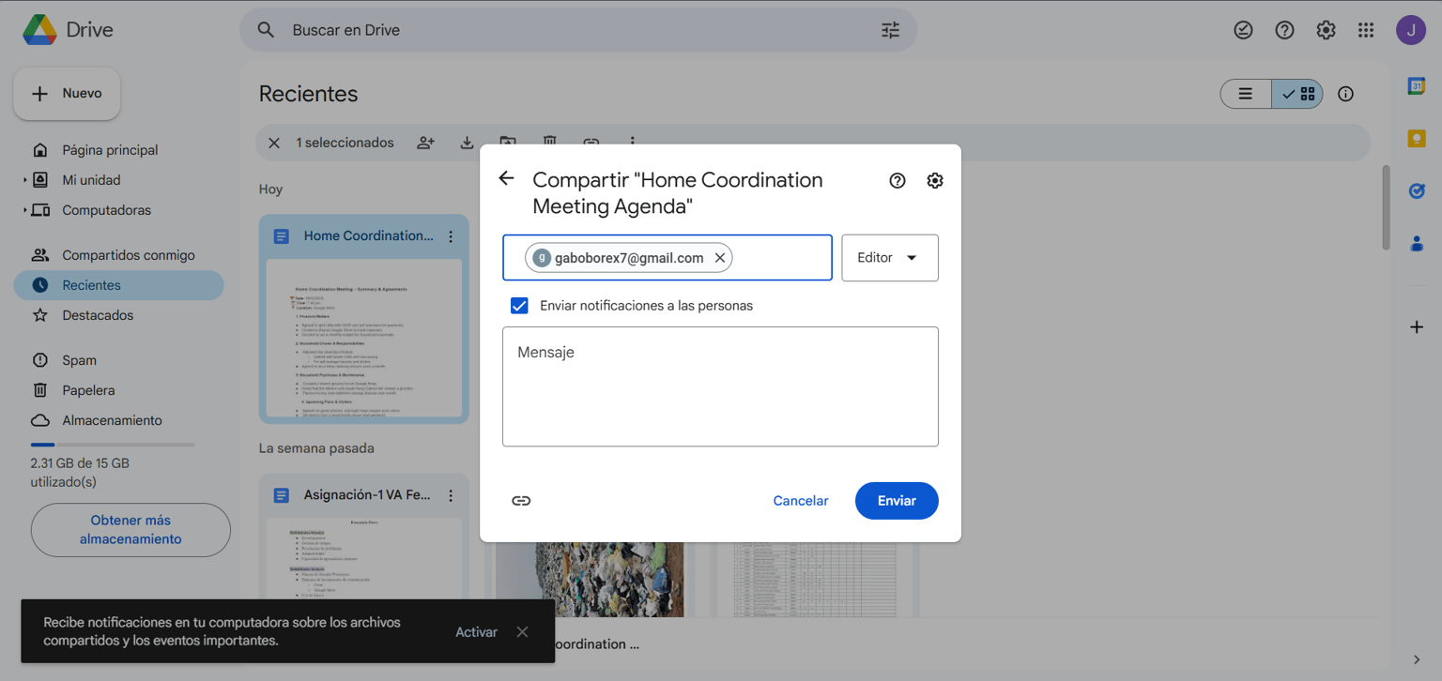Open Home Coordination document thumbnail
This screenshot has height=681, width=1442.
tap(364, 338)
